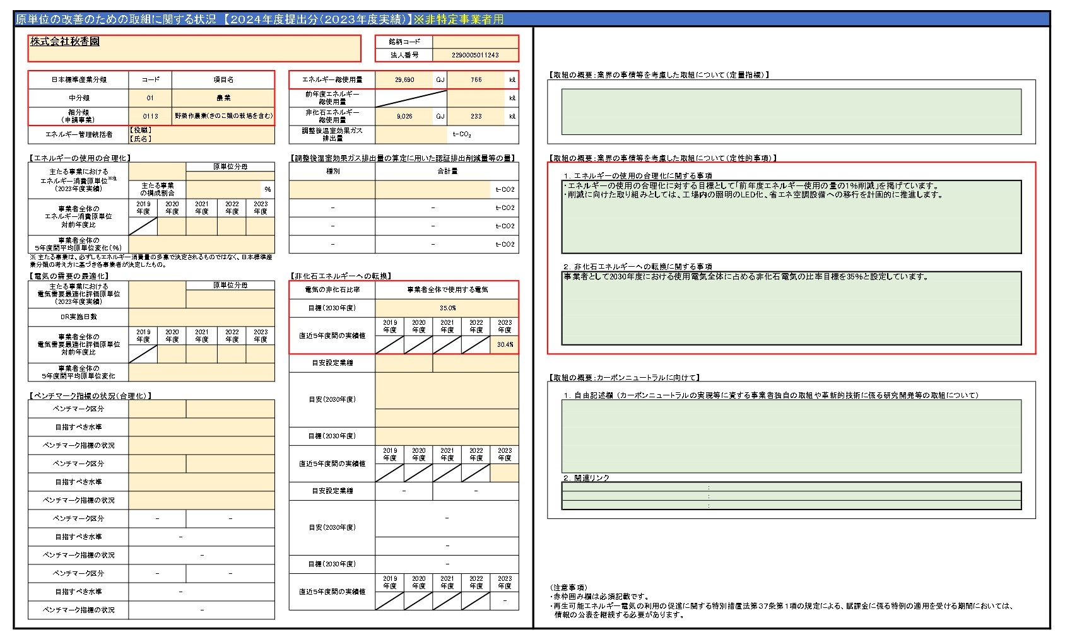Click the カーボンニュートラルに向けて section heading
The height and width of the screenshot is (642, 1065).
pyautogui.click(x=624, y=378)
